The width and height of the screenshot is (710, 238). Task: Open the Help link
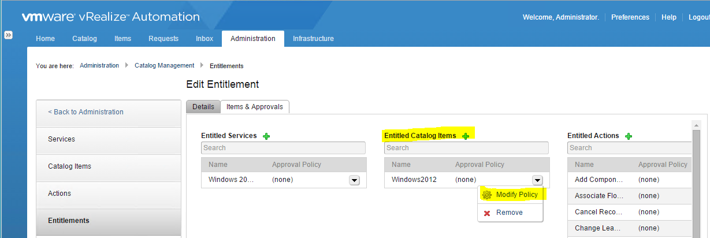pos(669,17)
